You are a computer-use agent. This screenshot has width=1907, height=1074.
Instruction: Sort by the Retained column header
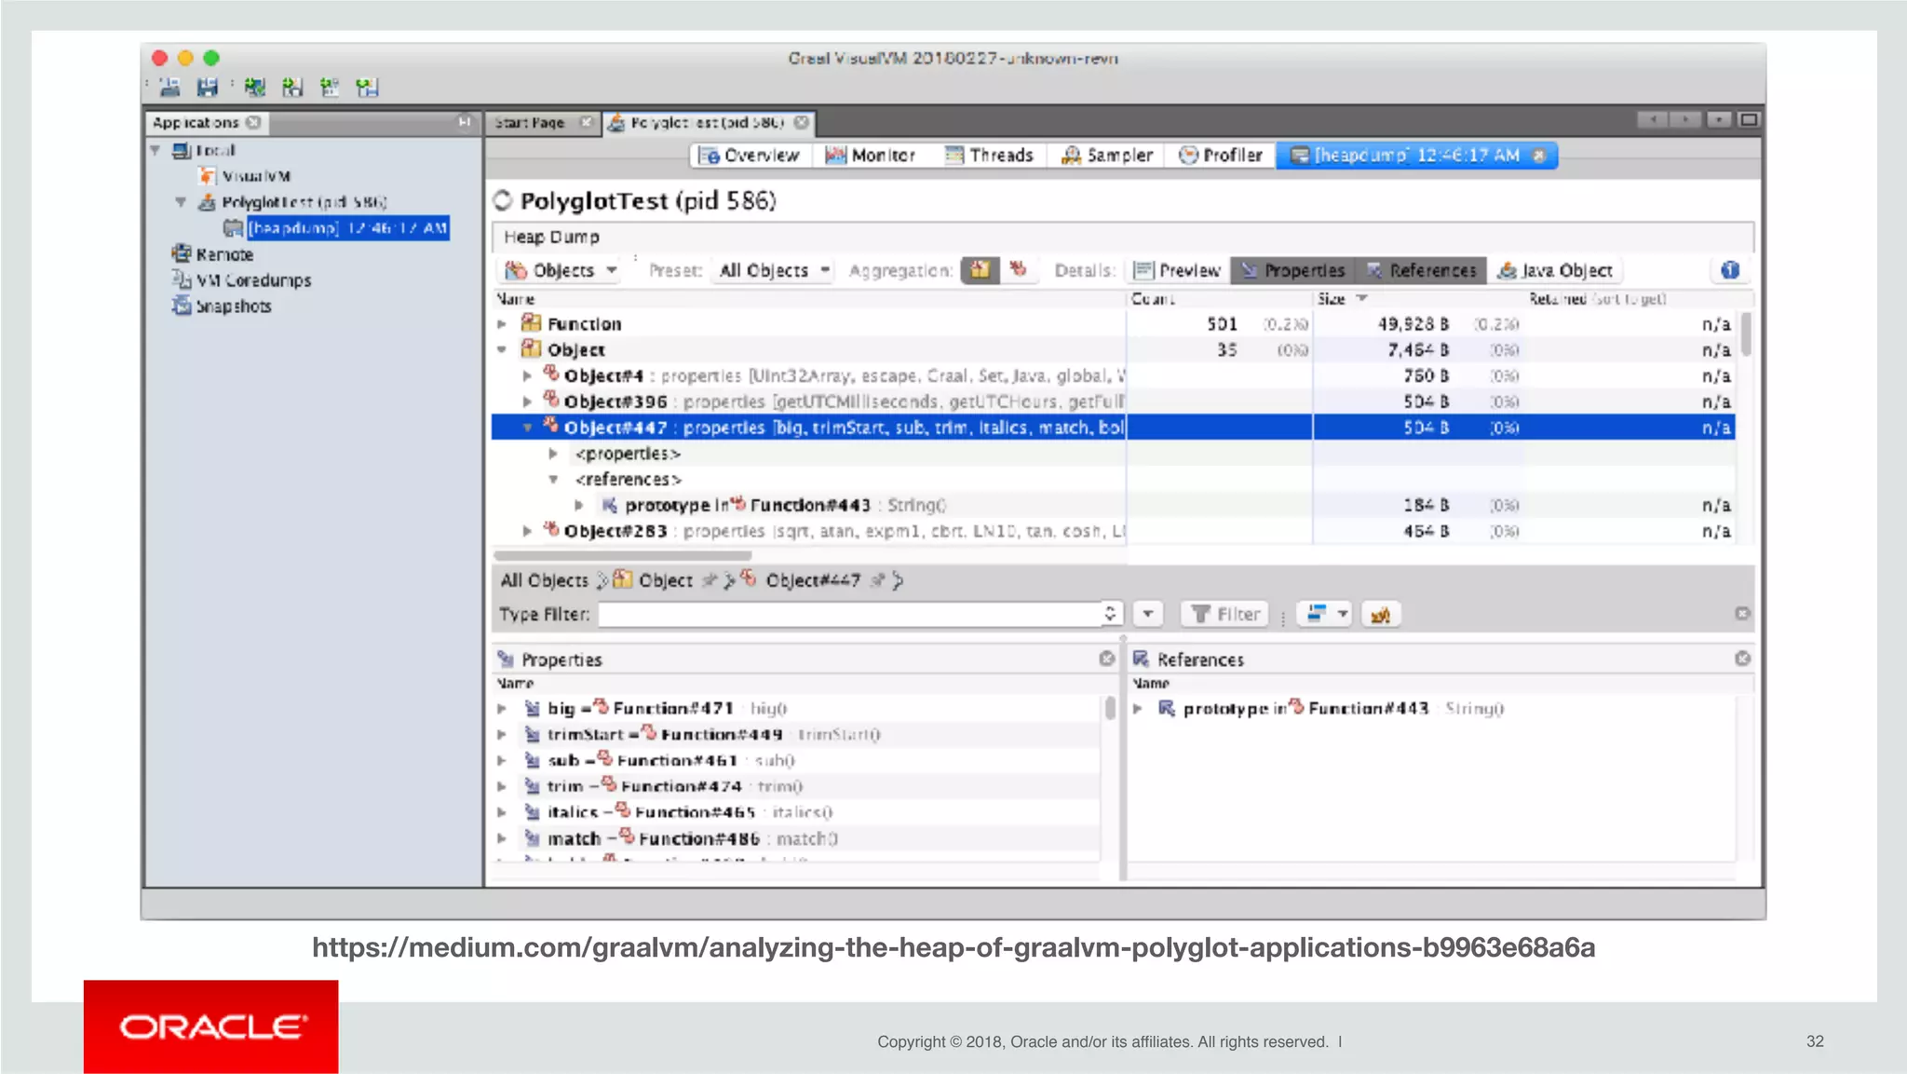[x=1597, y=299]
